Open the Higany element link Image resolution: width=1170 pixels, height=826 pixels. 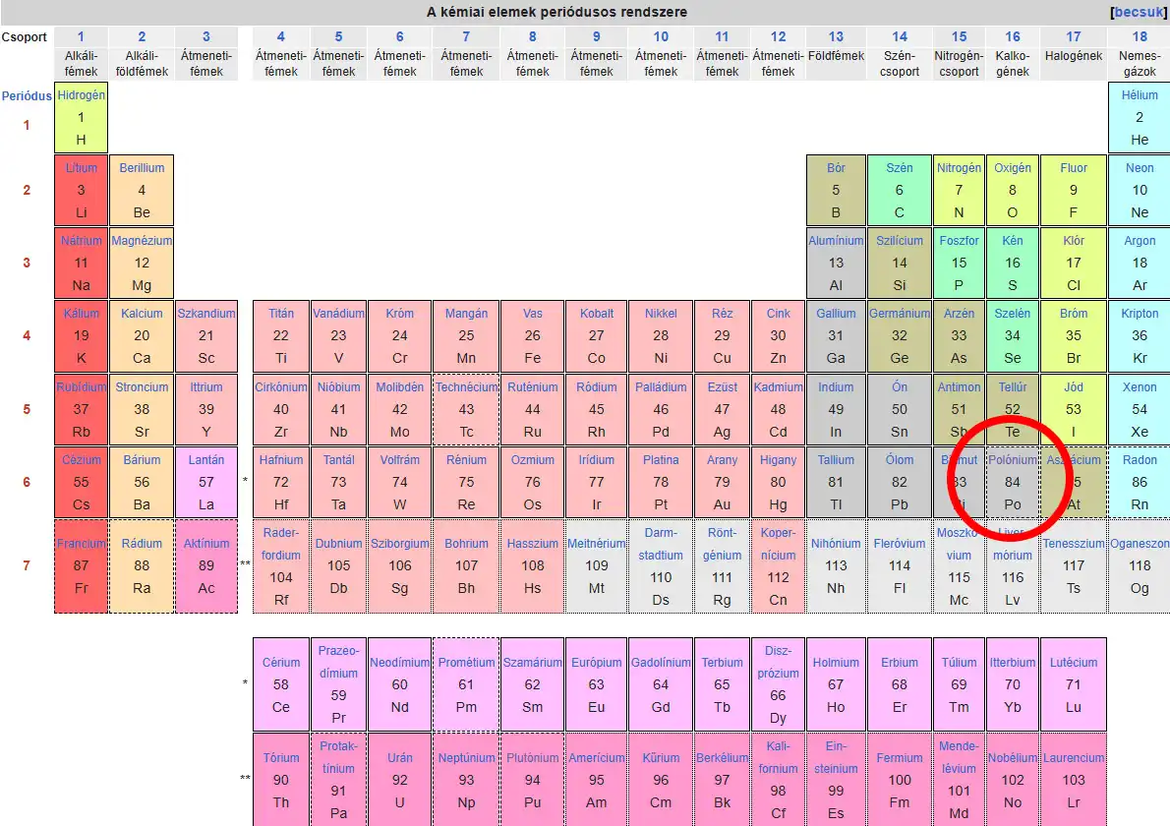(x=779, y=459)
